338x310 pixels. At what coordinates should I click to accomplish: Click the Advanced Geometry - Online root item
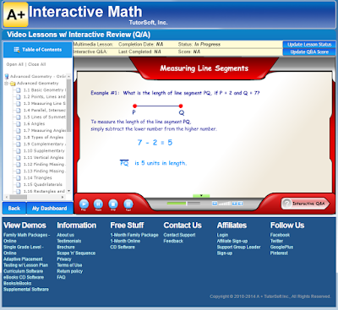click(38, 76)
